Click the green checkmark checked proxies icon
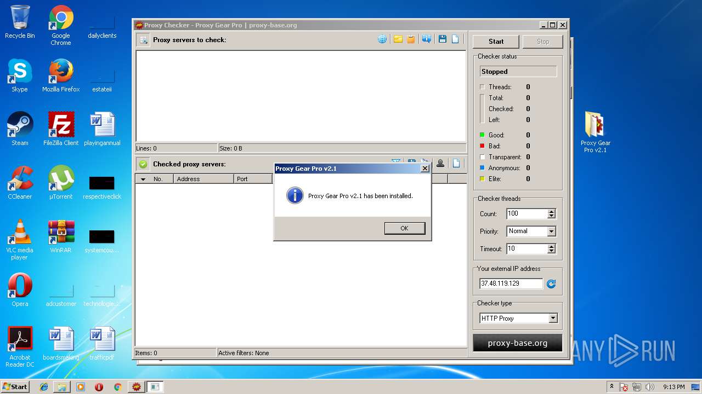702x394 pixels. 143,164
